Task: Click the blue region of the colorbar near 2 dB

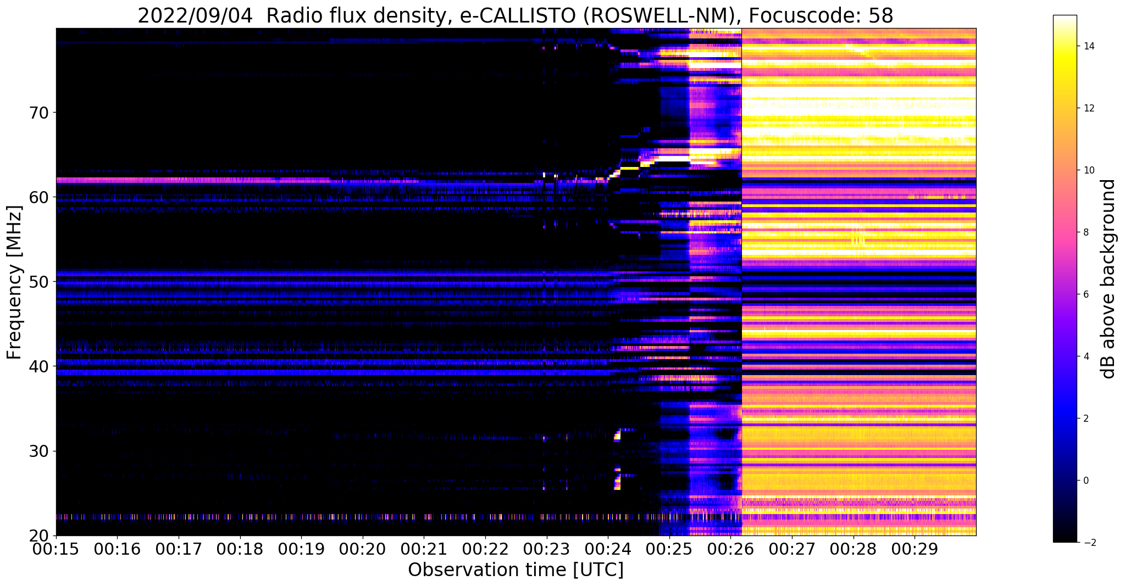Action: point(1065,418)
